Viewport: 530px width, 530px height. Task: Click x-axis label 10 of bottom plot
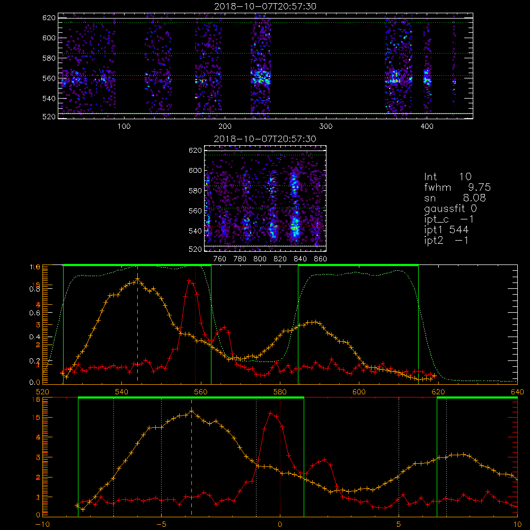tap(517, 525)
